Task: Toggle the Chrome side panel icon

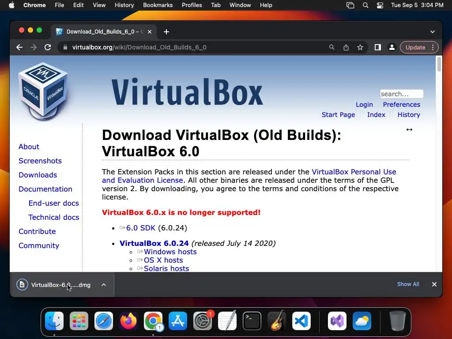Action: (x=378, y=47)
